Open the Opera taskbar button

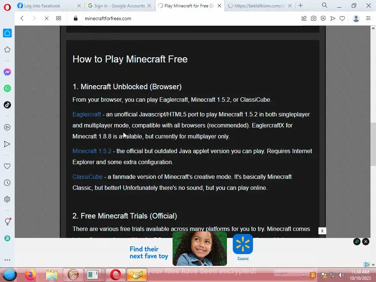click(116, 275)
